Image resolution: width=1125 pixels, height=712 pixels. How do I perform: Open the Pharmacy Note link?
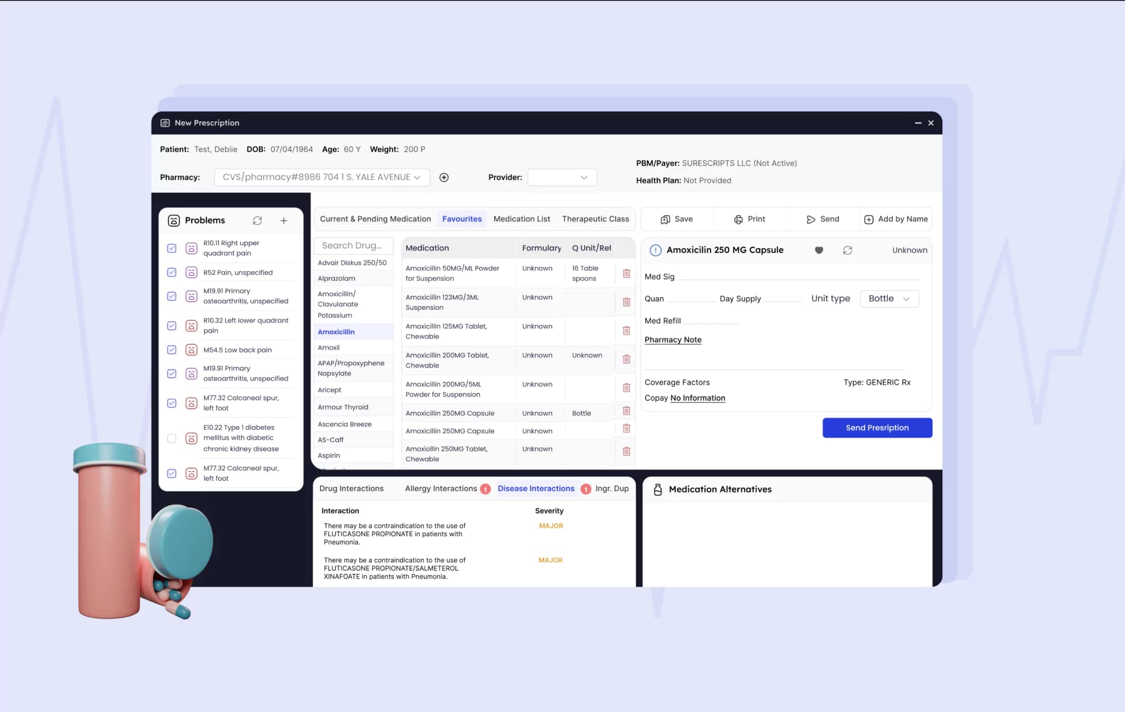673,340
